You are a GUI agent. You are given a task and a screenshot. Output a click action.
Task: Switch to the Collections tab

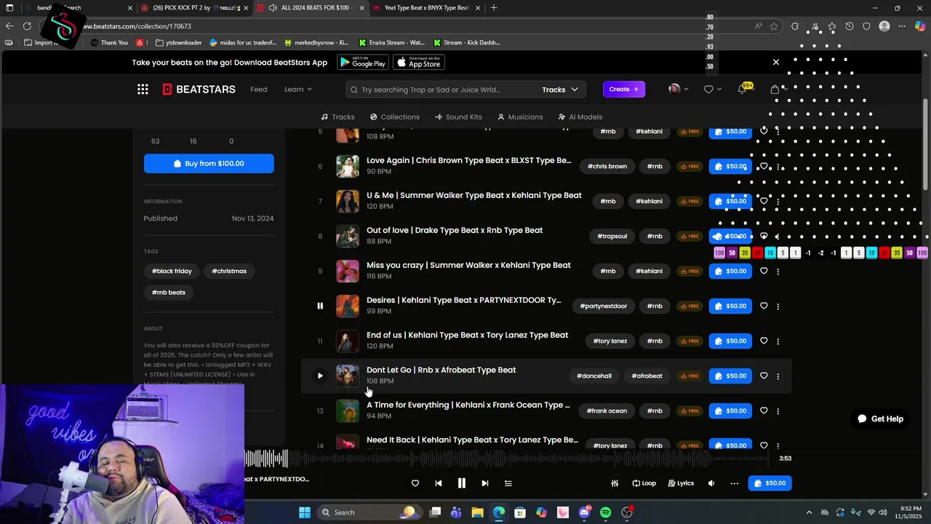point(394,116)
